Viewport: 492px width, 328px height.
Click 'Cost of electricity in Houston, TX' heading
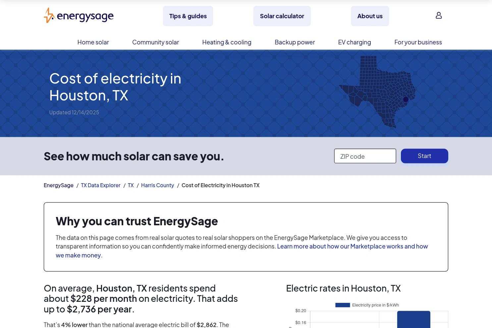pos(115,87)
